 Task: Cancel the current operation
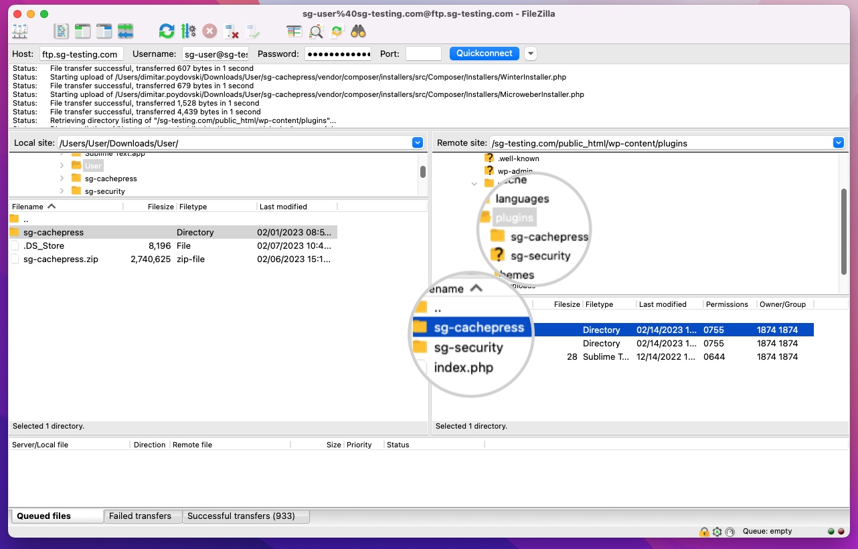[209, 31]
